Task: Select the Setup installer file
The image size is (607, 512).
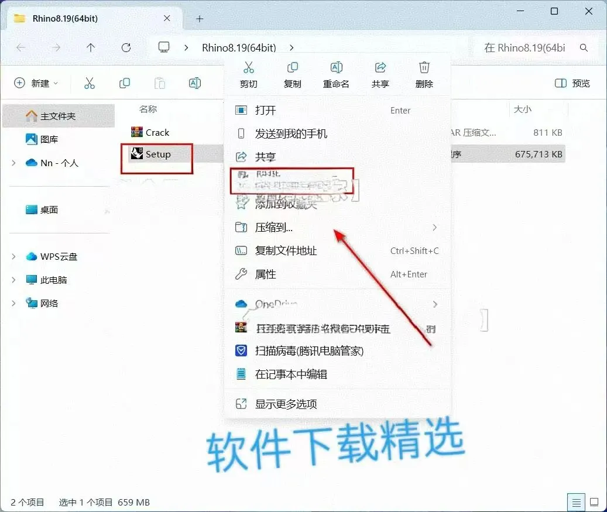Action: click(151, 154)
